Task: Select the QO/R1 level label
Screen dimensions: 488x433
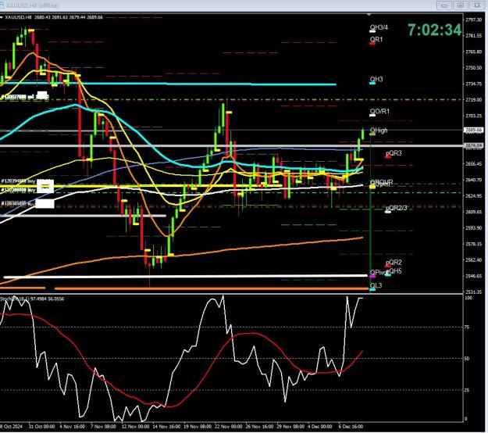Action: click(379, 111)
